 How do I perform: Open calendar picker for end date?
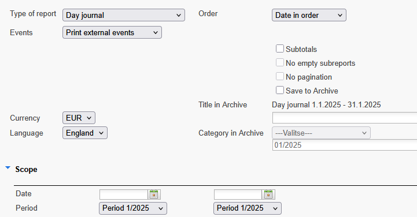(268, 194)
